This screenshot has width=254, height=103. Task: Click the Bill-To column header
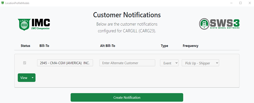[44, 46]
